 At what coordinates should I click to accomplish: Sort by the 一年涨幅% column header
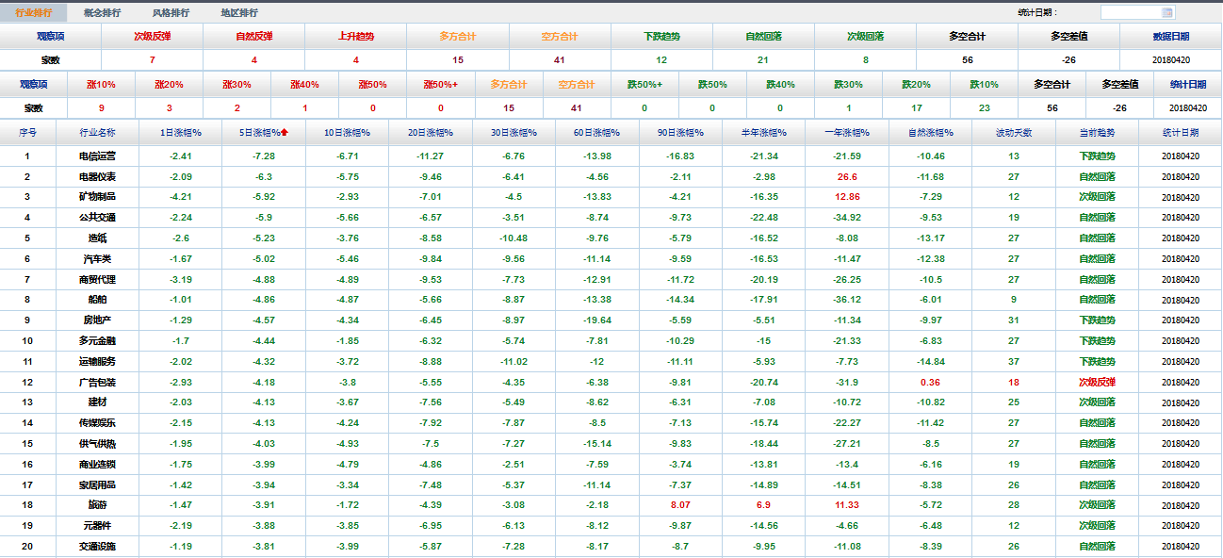tap(847, 133)
